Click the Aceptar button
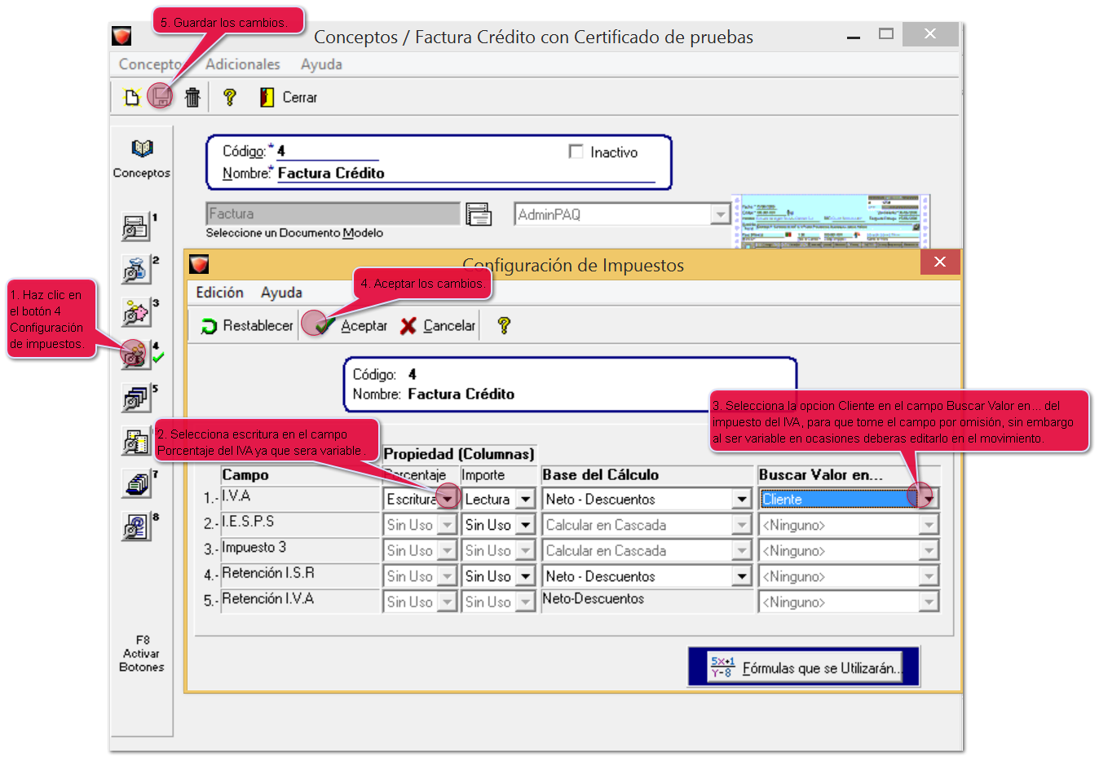The image size is (1099, 758). [352, 326]
